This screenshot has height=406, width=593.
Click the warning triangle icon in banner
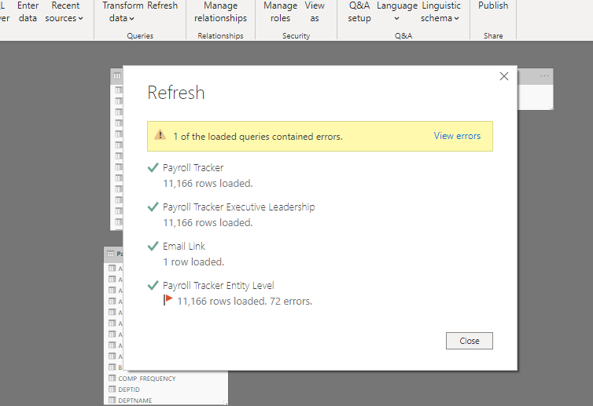coord(160,134)
